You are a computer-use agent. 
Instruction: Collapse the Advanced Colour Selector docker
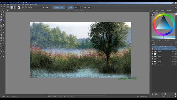[x=152, y=12]
